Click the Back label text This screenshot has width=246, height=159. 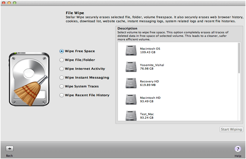point(10,156)
